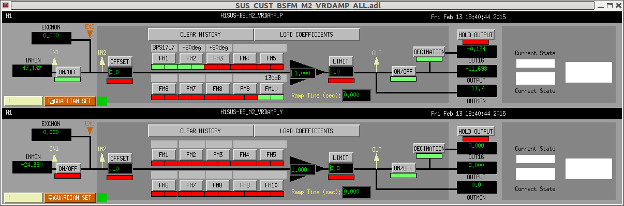Viewport: 624px width, 206px height.
Task: Toggle FM1 filter in VRDAMP_Y panel
Action: (164, 155)
